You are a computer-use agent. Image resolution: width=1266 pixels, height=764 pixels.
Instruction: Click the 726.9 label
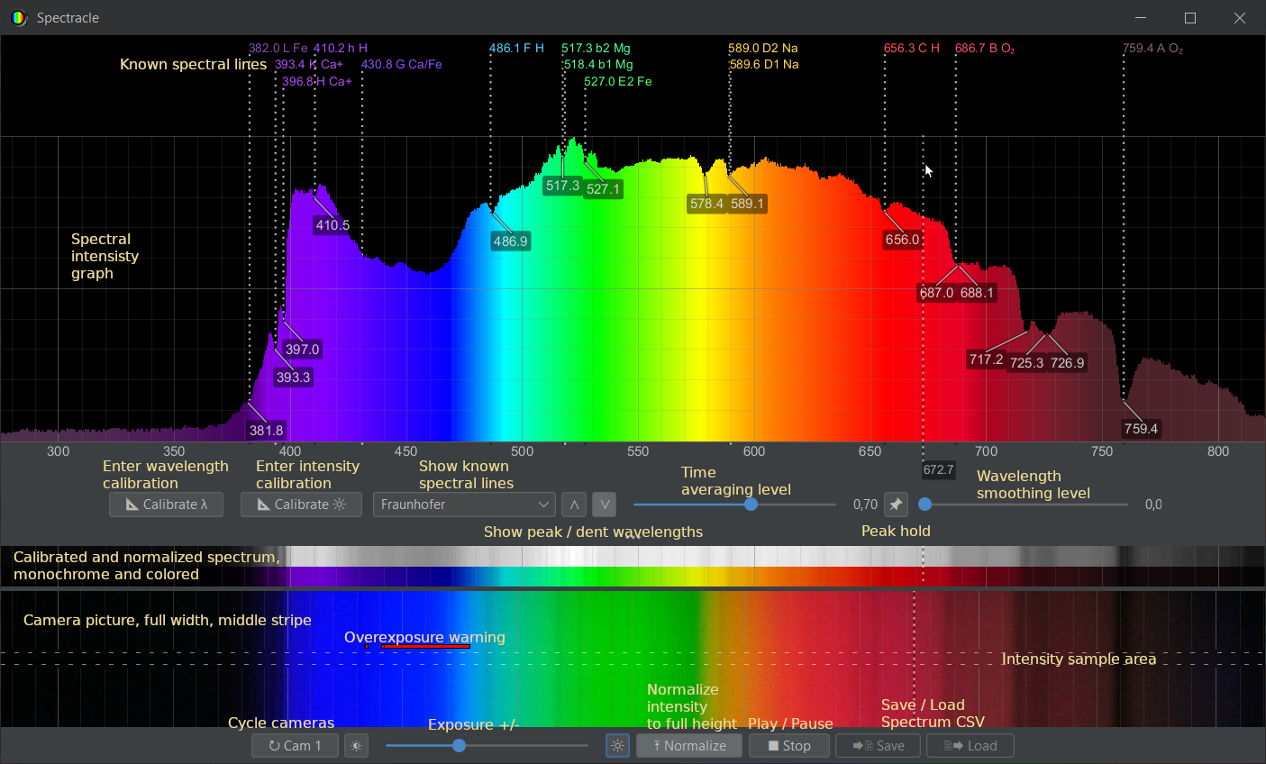click(x=1067, y=363)
